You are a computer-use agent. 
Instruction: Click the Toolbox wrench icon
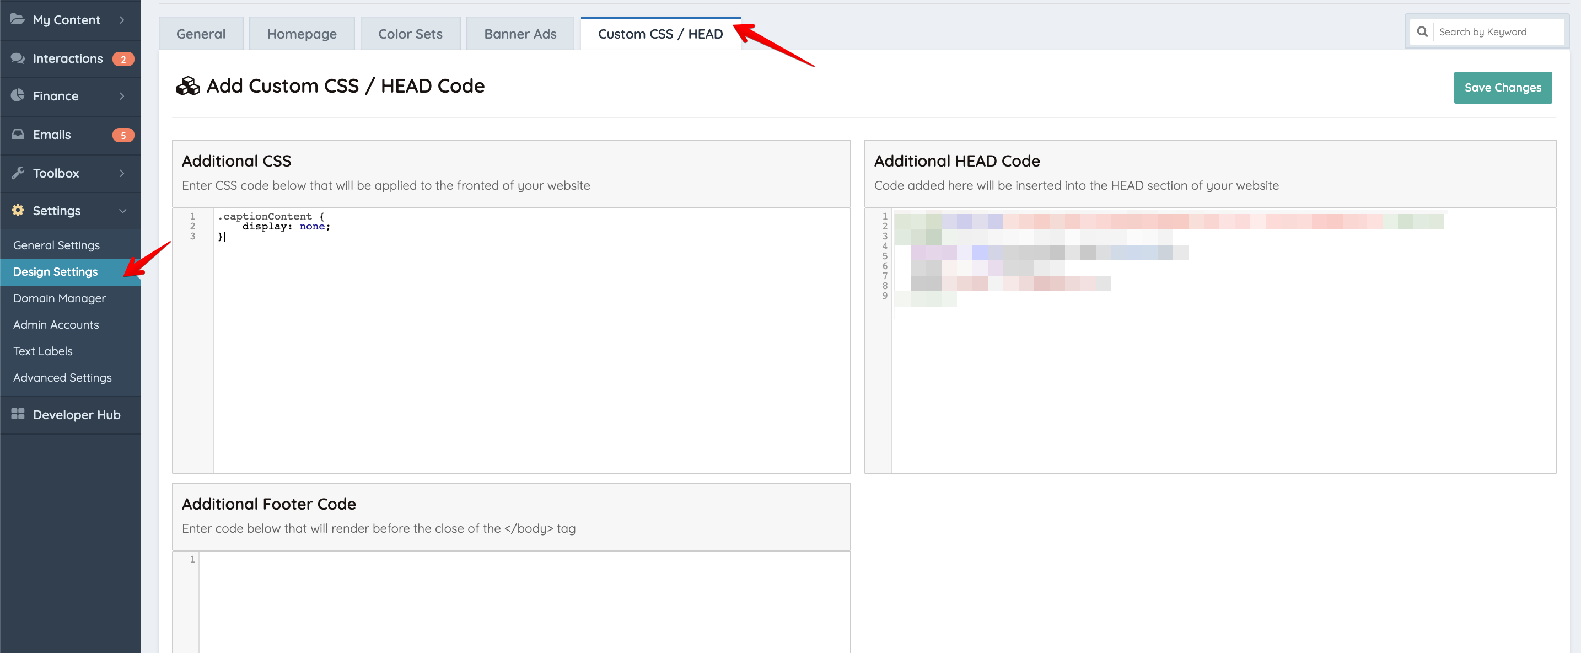coord(17,173)
